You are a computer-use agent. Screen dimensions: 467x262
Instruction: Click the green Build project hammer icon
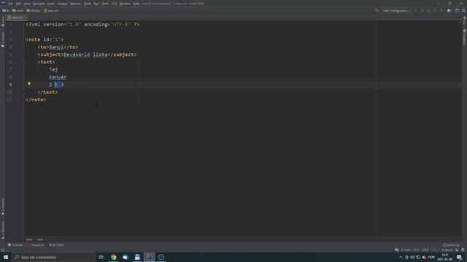click(x=377, y=11)
